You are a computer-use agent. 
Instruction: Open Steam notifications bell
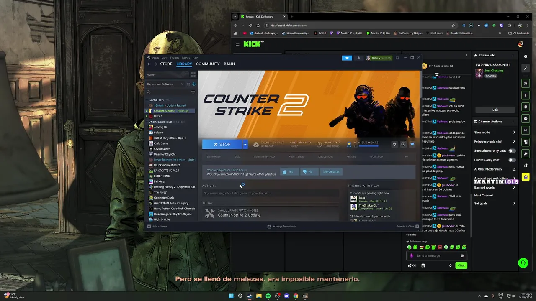tap(358, 58)
